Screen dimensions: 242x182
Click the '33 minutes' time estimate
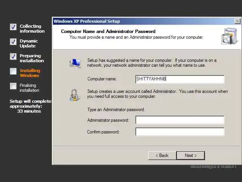[x=29, y=111]
